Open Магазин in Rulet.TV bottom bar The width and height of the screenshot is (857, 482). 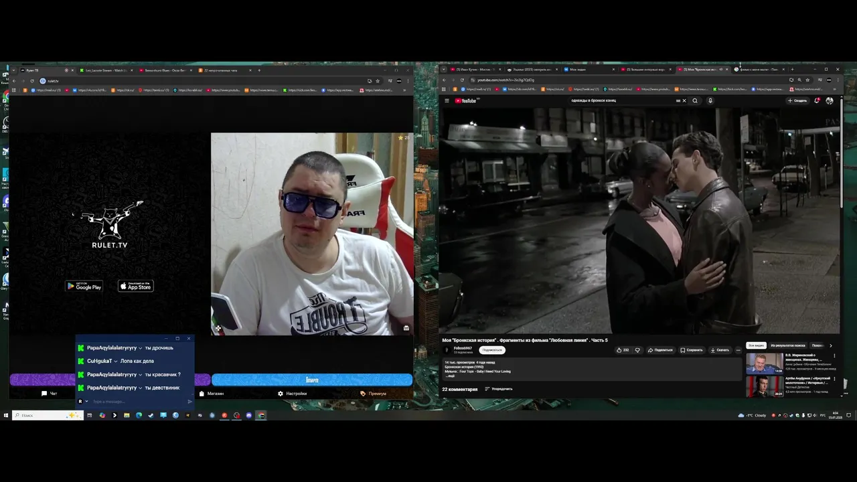click(212, 394)
